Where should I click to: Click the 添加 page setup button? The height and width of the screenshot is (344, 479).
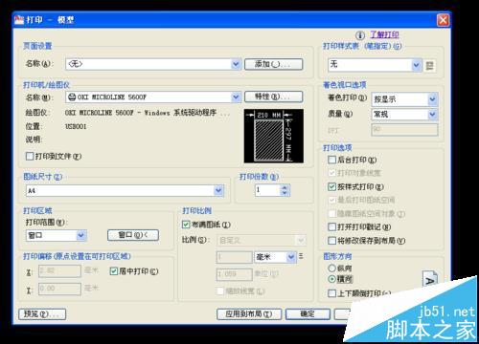coord(273,64)
